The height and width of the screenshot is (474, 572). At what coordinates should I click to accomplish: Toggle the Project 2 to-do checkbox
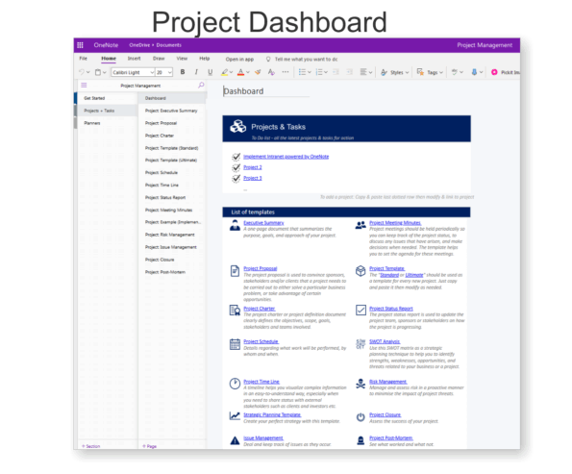point(236,167)
